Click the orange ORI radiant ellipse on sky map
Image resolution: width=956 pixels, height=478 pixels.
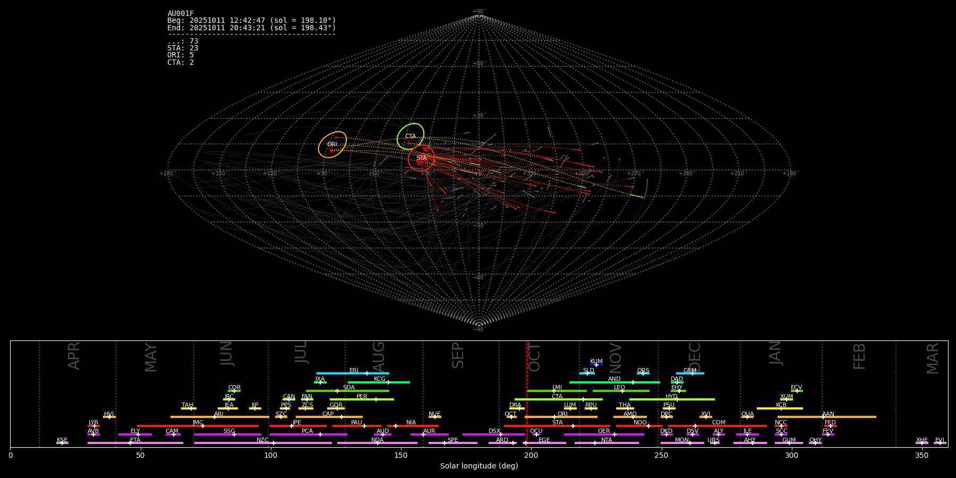332,144
